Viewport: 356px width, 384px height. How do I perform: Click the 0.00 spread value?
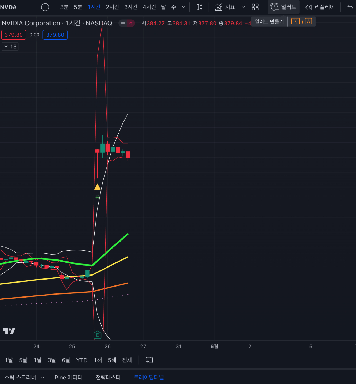(x=34, y=35)
